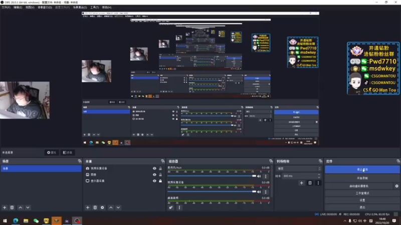Increase transition duration with up arrow
This screenshot has width=401, height=225.
click(319, 174)
